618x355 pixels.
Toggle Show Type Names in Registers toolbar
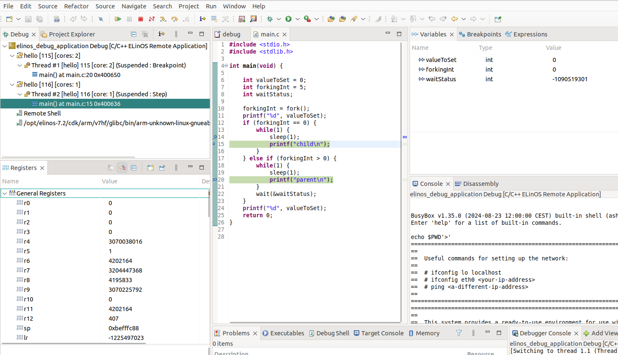(111, 168)
